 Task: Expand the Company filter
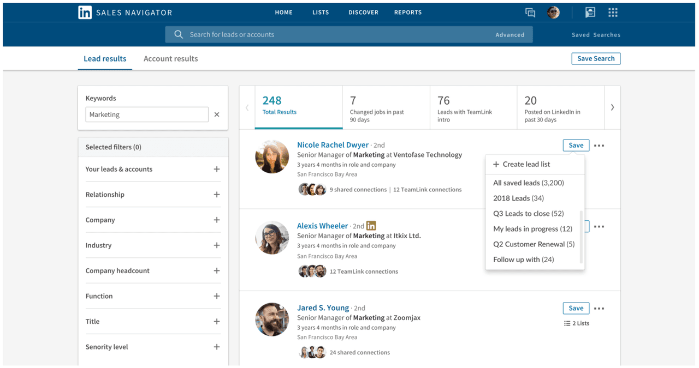point(217,220)
